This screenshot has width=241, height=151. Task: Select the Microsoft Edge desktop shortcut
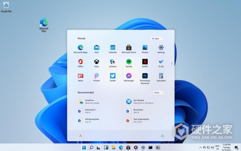click(44, 25)
